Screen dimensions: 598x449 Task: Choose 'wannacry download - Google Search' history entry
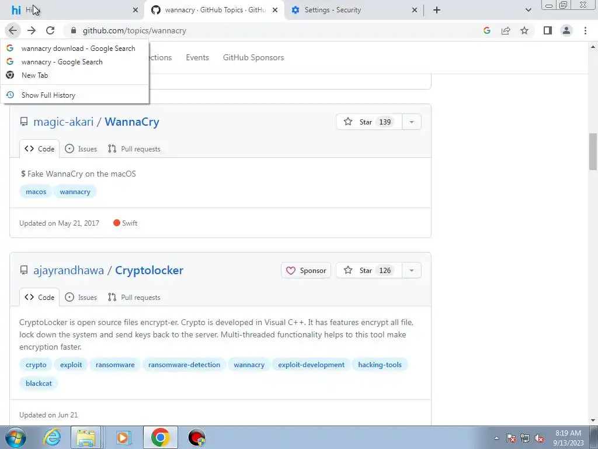pyautogui.click(x=75, y=49)
